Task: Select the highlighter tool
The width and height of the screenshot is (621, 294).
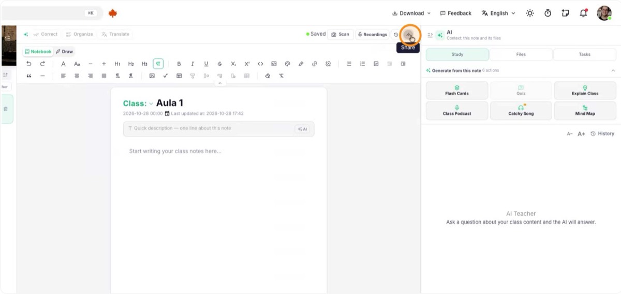Action: pos(301,64)
